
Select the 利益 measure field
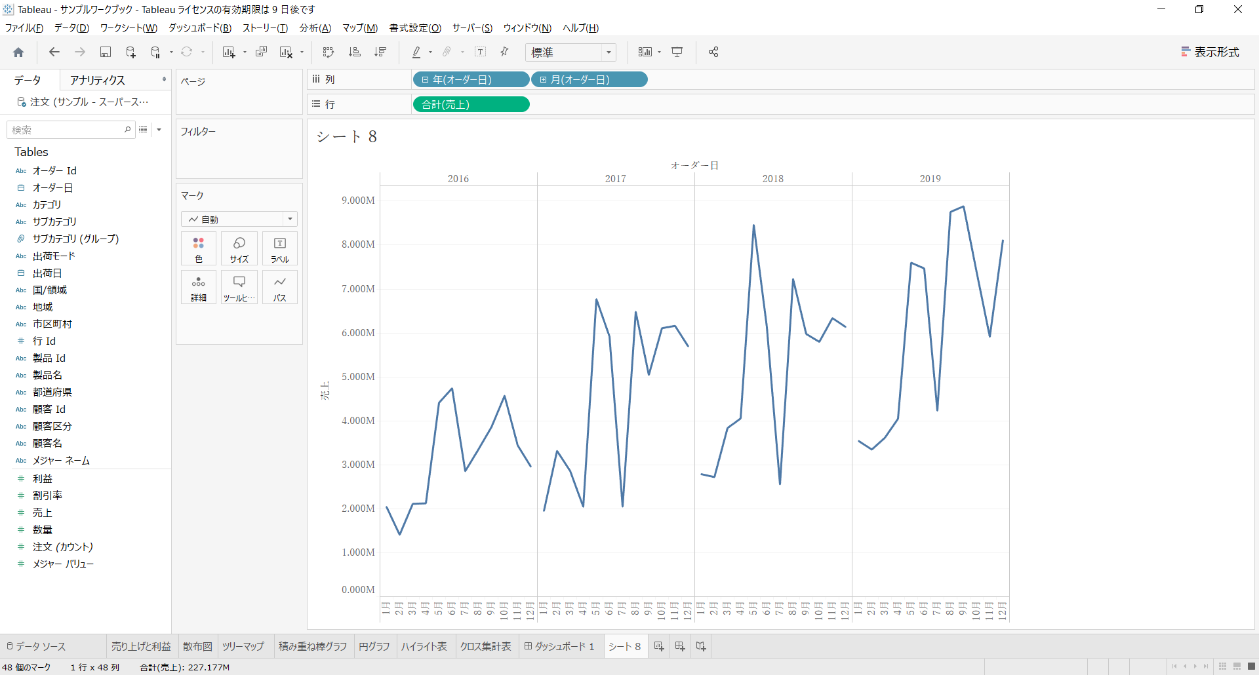point(43,479)
